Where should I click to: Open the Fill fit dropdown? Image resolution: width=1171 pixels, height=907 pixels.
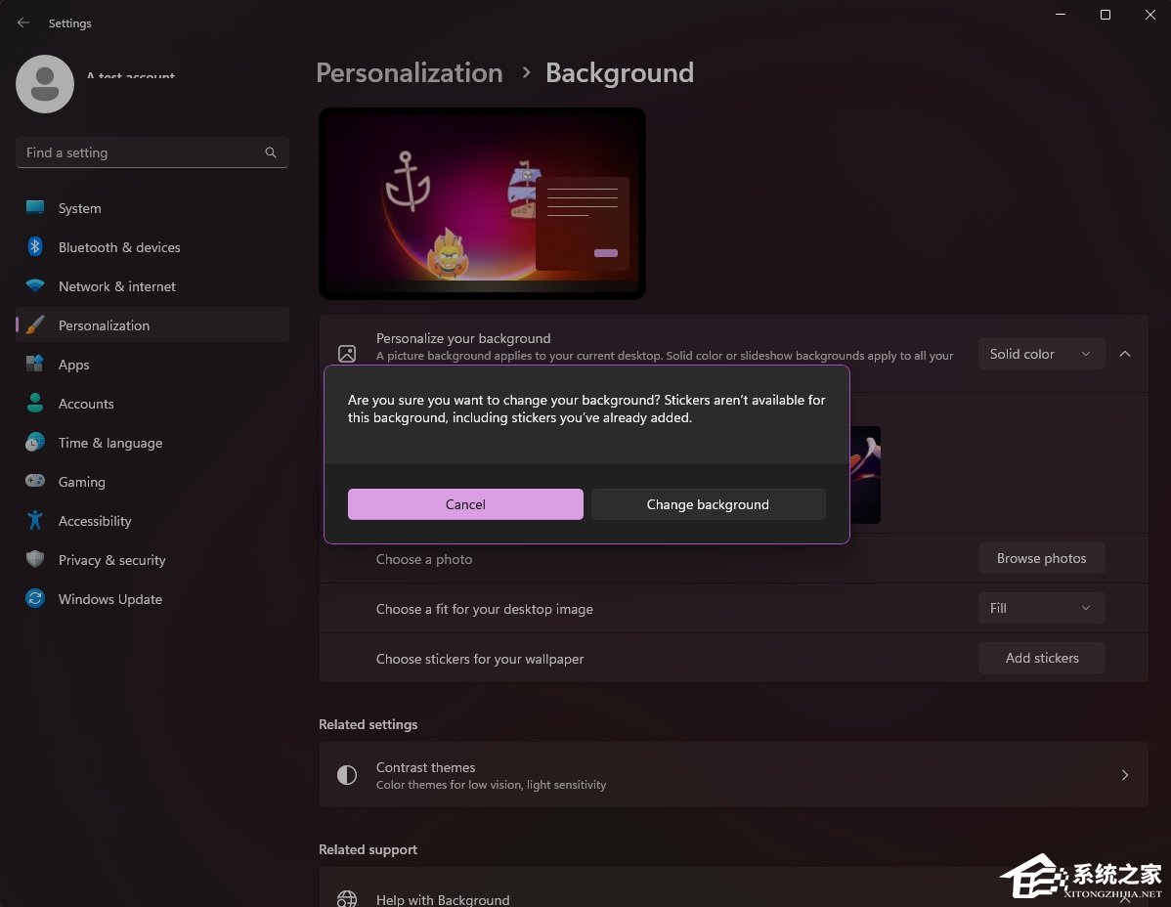coord(1041,608)
